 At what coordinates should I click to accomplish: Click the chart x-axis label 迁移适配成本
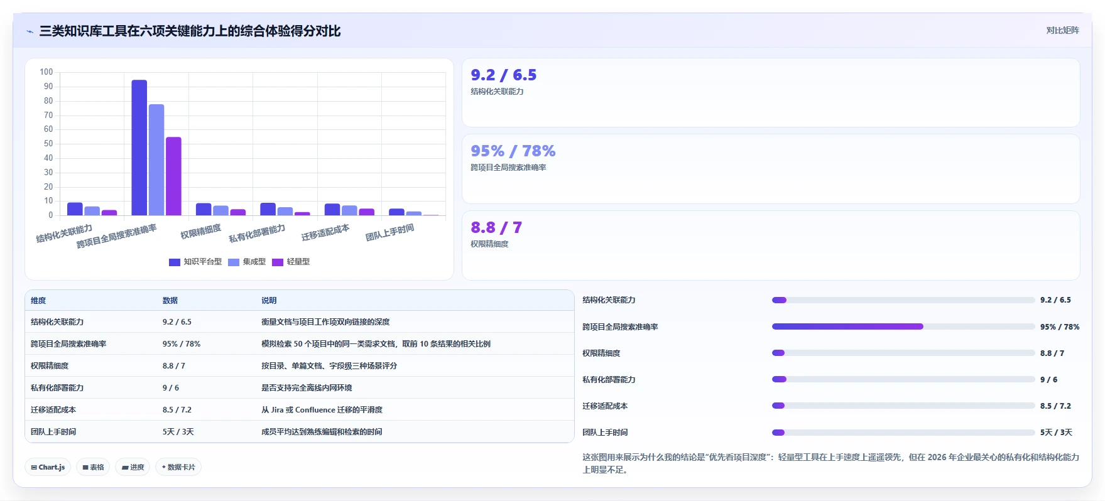coord(325,232)
